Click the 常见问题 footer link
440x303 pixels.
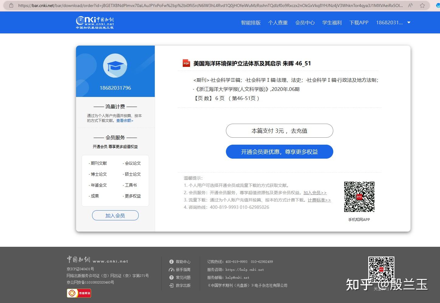pos(183,277)
